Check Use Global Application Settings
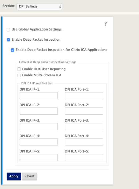This screenshot has height=189, width=139. [8, 29]
